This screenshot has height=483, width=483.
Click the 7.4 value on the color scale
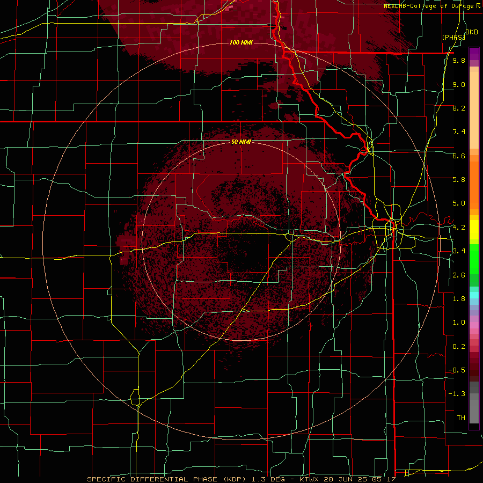click(459, 132)
